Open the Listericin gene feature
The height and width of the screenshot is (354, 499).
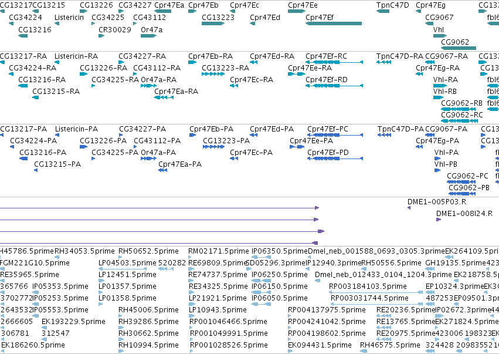coord(57,23)
